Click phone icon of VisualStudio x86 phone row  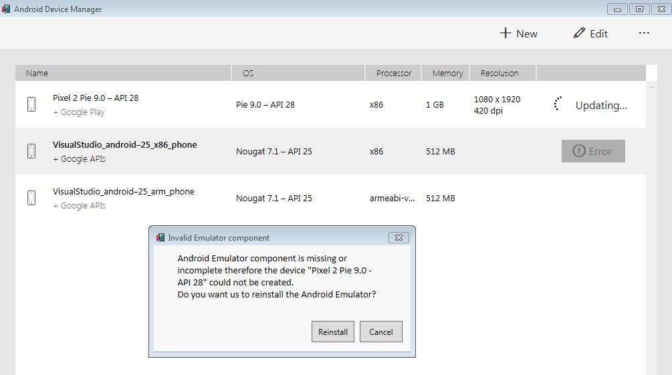31,151
